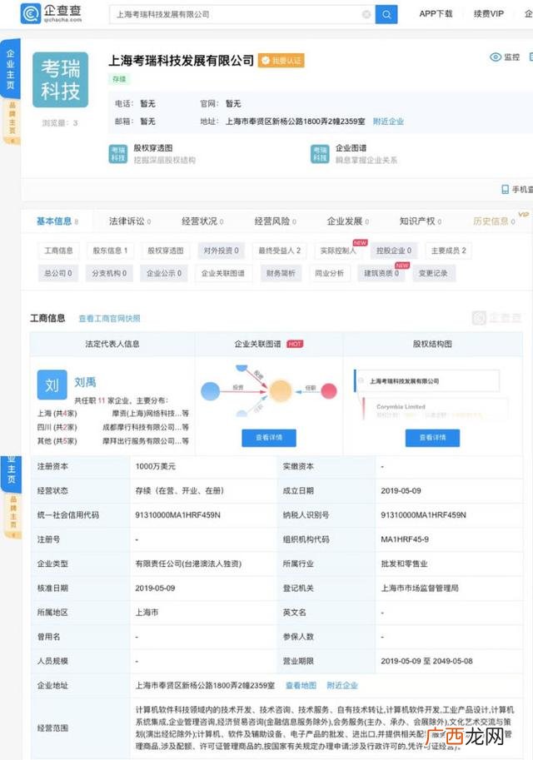Switch to the 历史信息 VIP tab
The height and width of the screenshot is (760, 533).
click(x=494, y=221)
